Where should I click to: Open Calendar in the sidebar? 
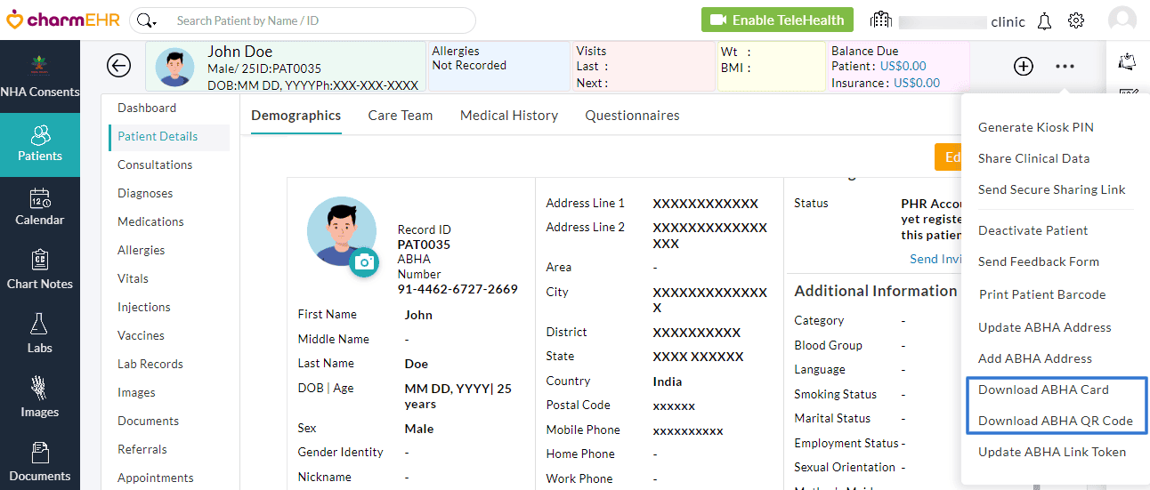[x=39, y=206]
